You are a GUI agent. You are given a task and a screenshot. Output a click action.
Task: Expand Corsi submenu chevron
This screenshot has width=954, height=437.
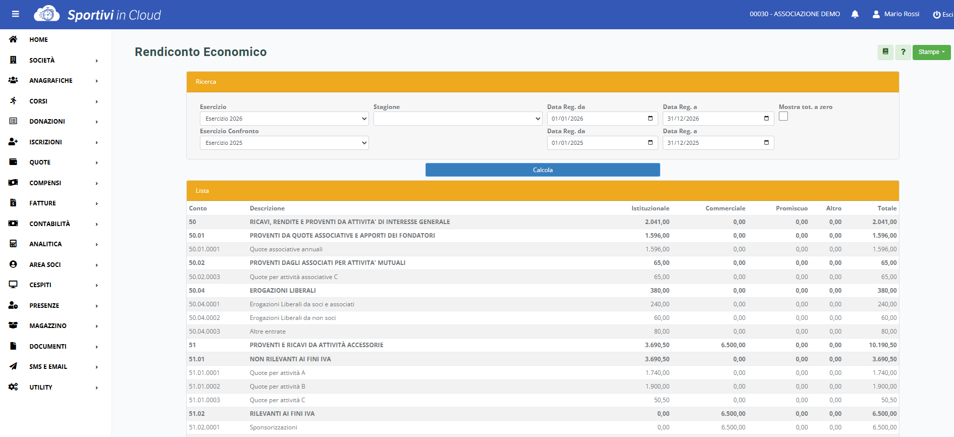[96, 101]
